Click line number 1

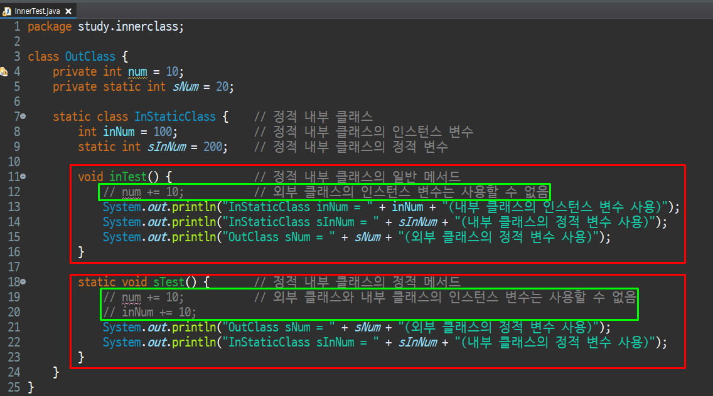coord(18,27)
